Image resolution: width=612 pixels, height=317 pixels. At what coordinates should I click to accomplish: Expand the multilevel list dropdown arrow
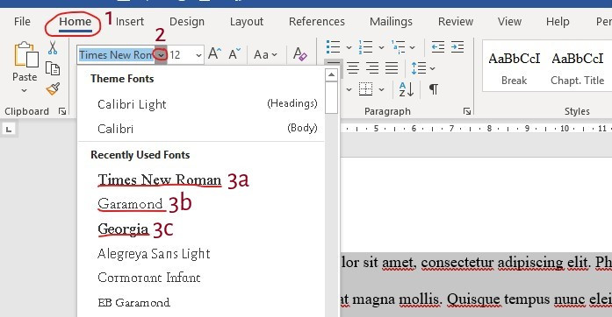(x=412, y=48)
